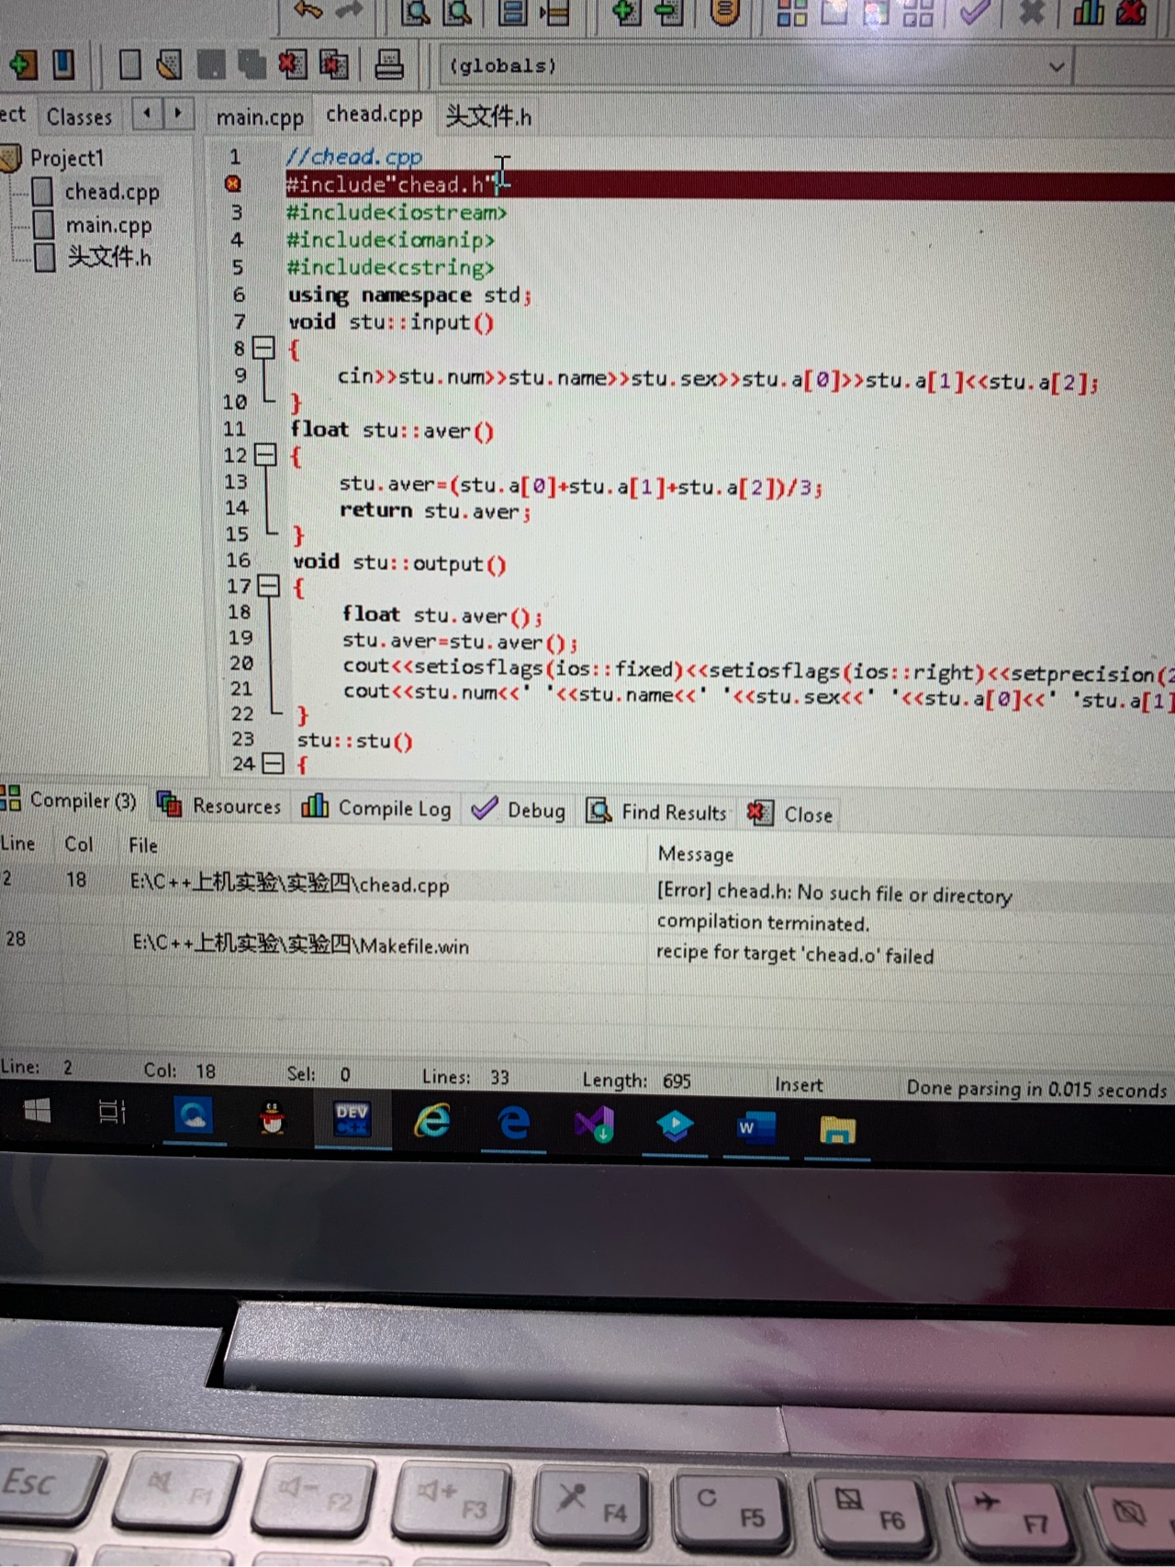This screenshot has width=1175, height=1567.
Task: Open Word from the taskbar
Action: 755,1126
